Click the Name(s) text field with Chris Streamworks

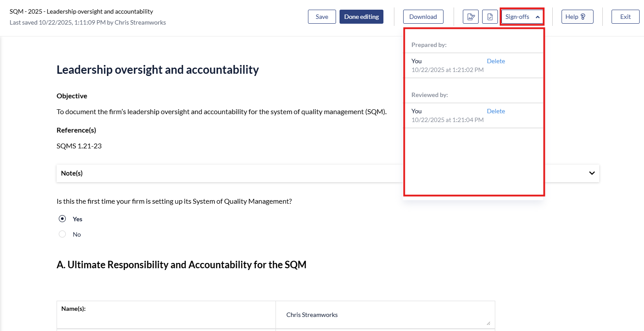click(x=384, y=315)
